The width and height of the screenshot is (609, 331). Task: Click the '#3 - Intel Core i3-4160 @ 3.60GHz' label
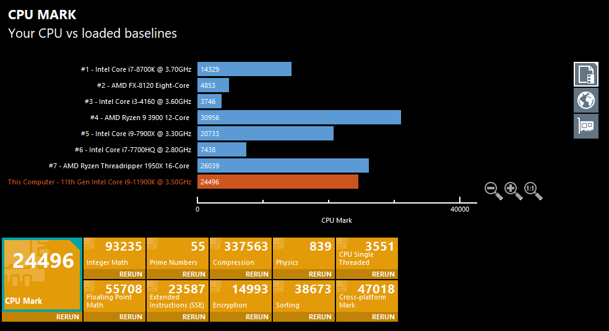point(138,101)
